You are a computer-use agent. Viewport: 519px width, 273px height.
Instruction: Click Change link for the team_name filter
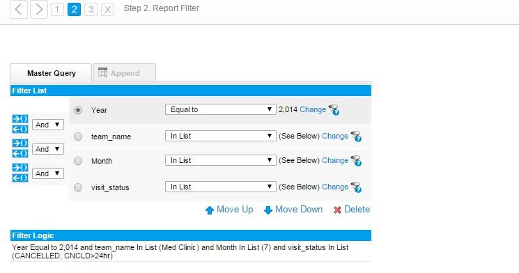(335, 136)
